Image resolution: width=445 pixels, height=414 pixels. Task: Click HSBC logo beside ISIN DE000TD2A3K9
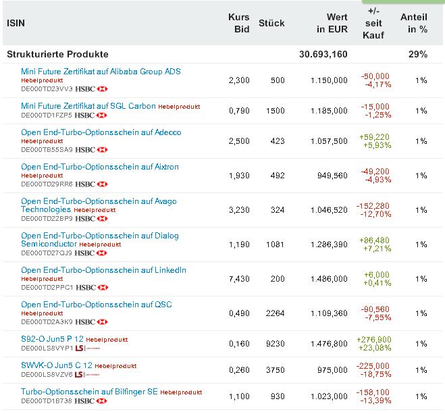[91, 322]
